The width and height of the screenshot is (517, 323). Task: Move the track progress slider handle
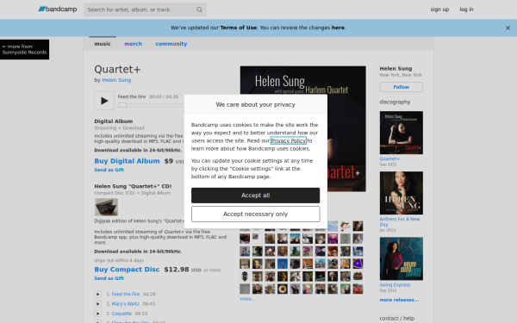[122, 105]
